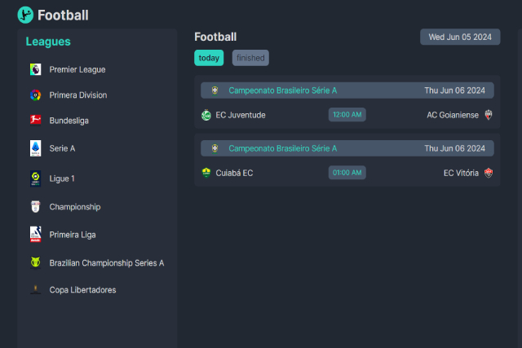Click the EC Vitória team crest
522x348 pixels.
click(x=489, y=173)
